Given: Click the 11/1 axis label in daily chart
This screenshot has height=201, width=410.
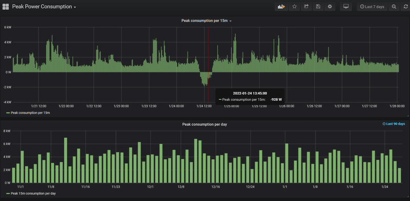Looking at the screenshot, I should (x=20, y=187).
